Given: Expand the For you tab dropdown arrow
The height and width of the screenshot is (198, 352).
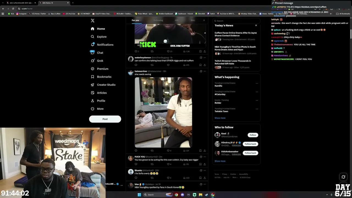Looking at the screenshot, I should [x=141, y=20].
